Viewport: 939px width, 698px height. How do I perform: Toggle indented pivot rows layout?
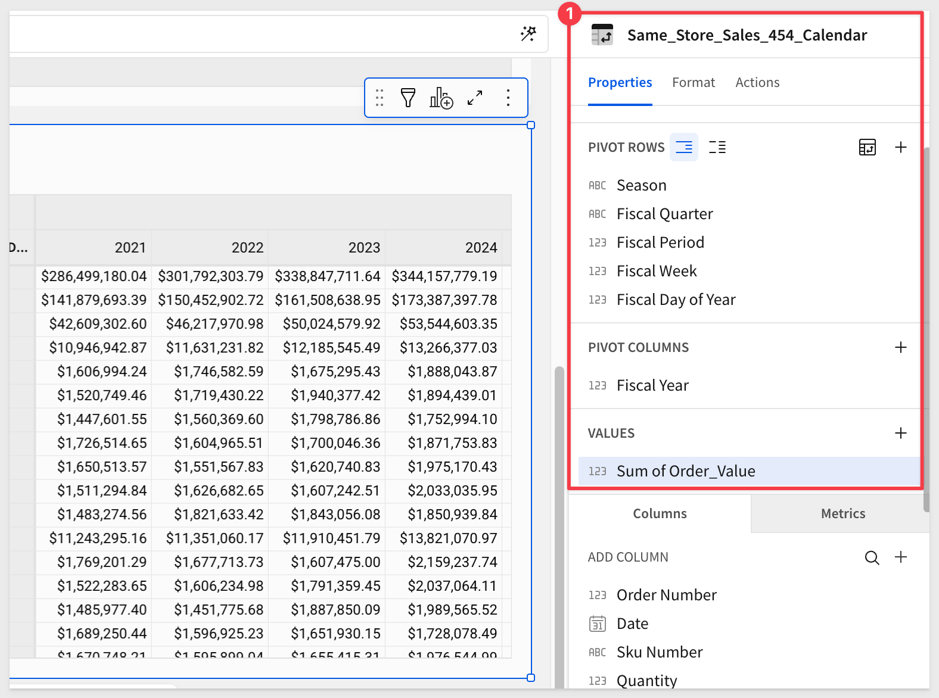coord(684,147)
